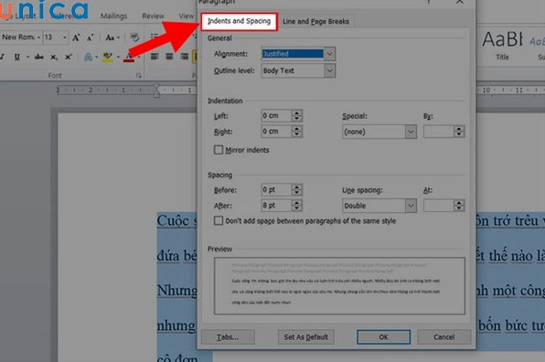Screen dimensions: 545x362
Task: Select the Indents and Spacing tab
Action: (239, 21)
